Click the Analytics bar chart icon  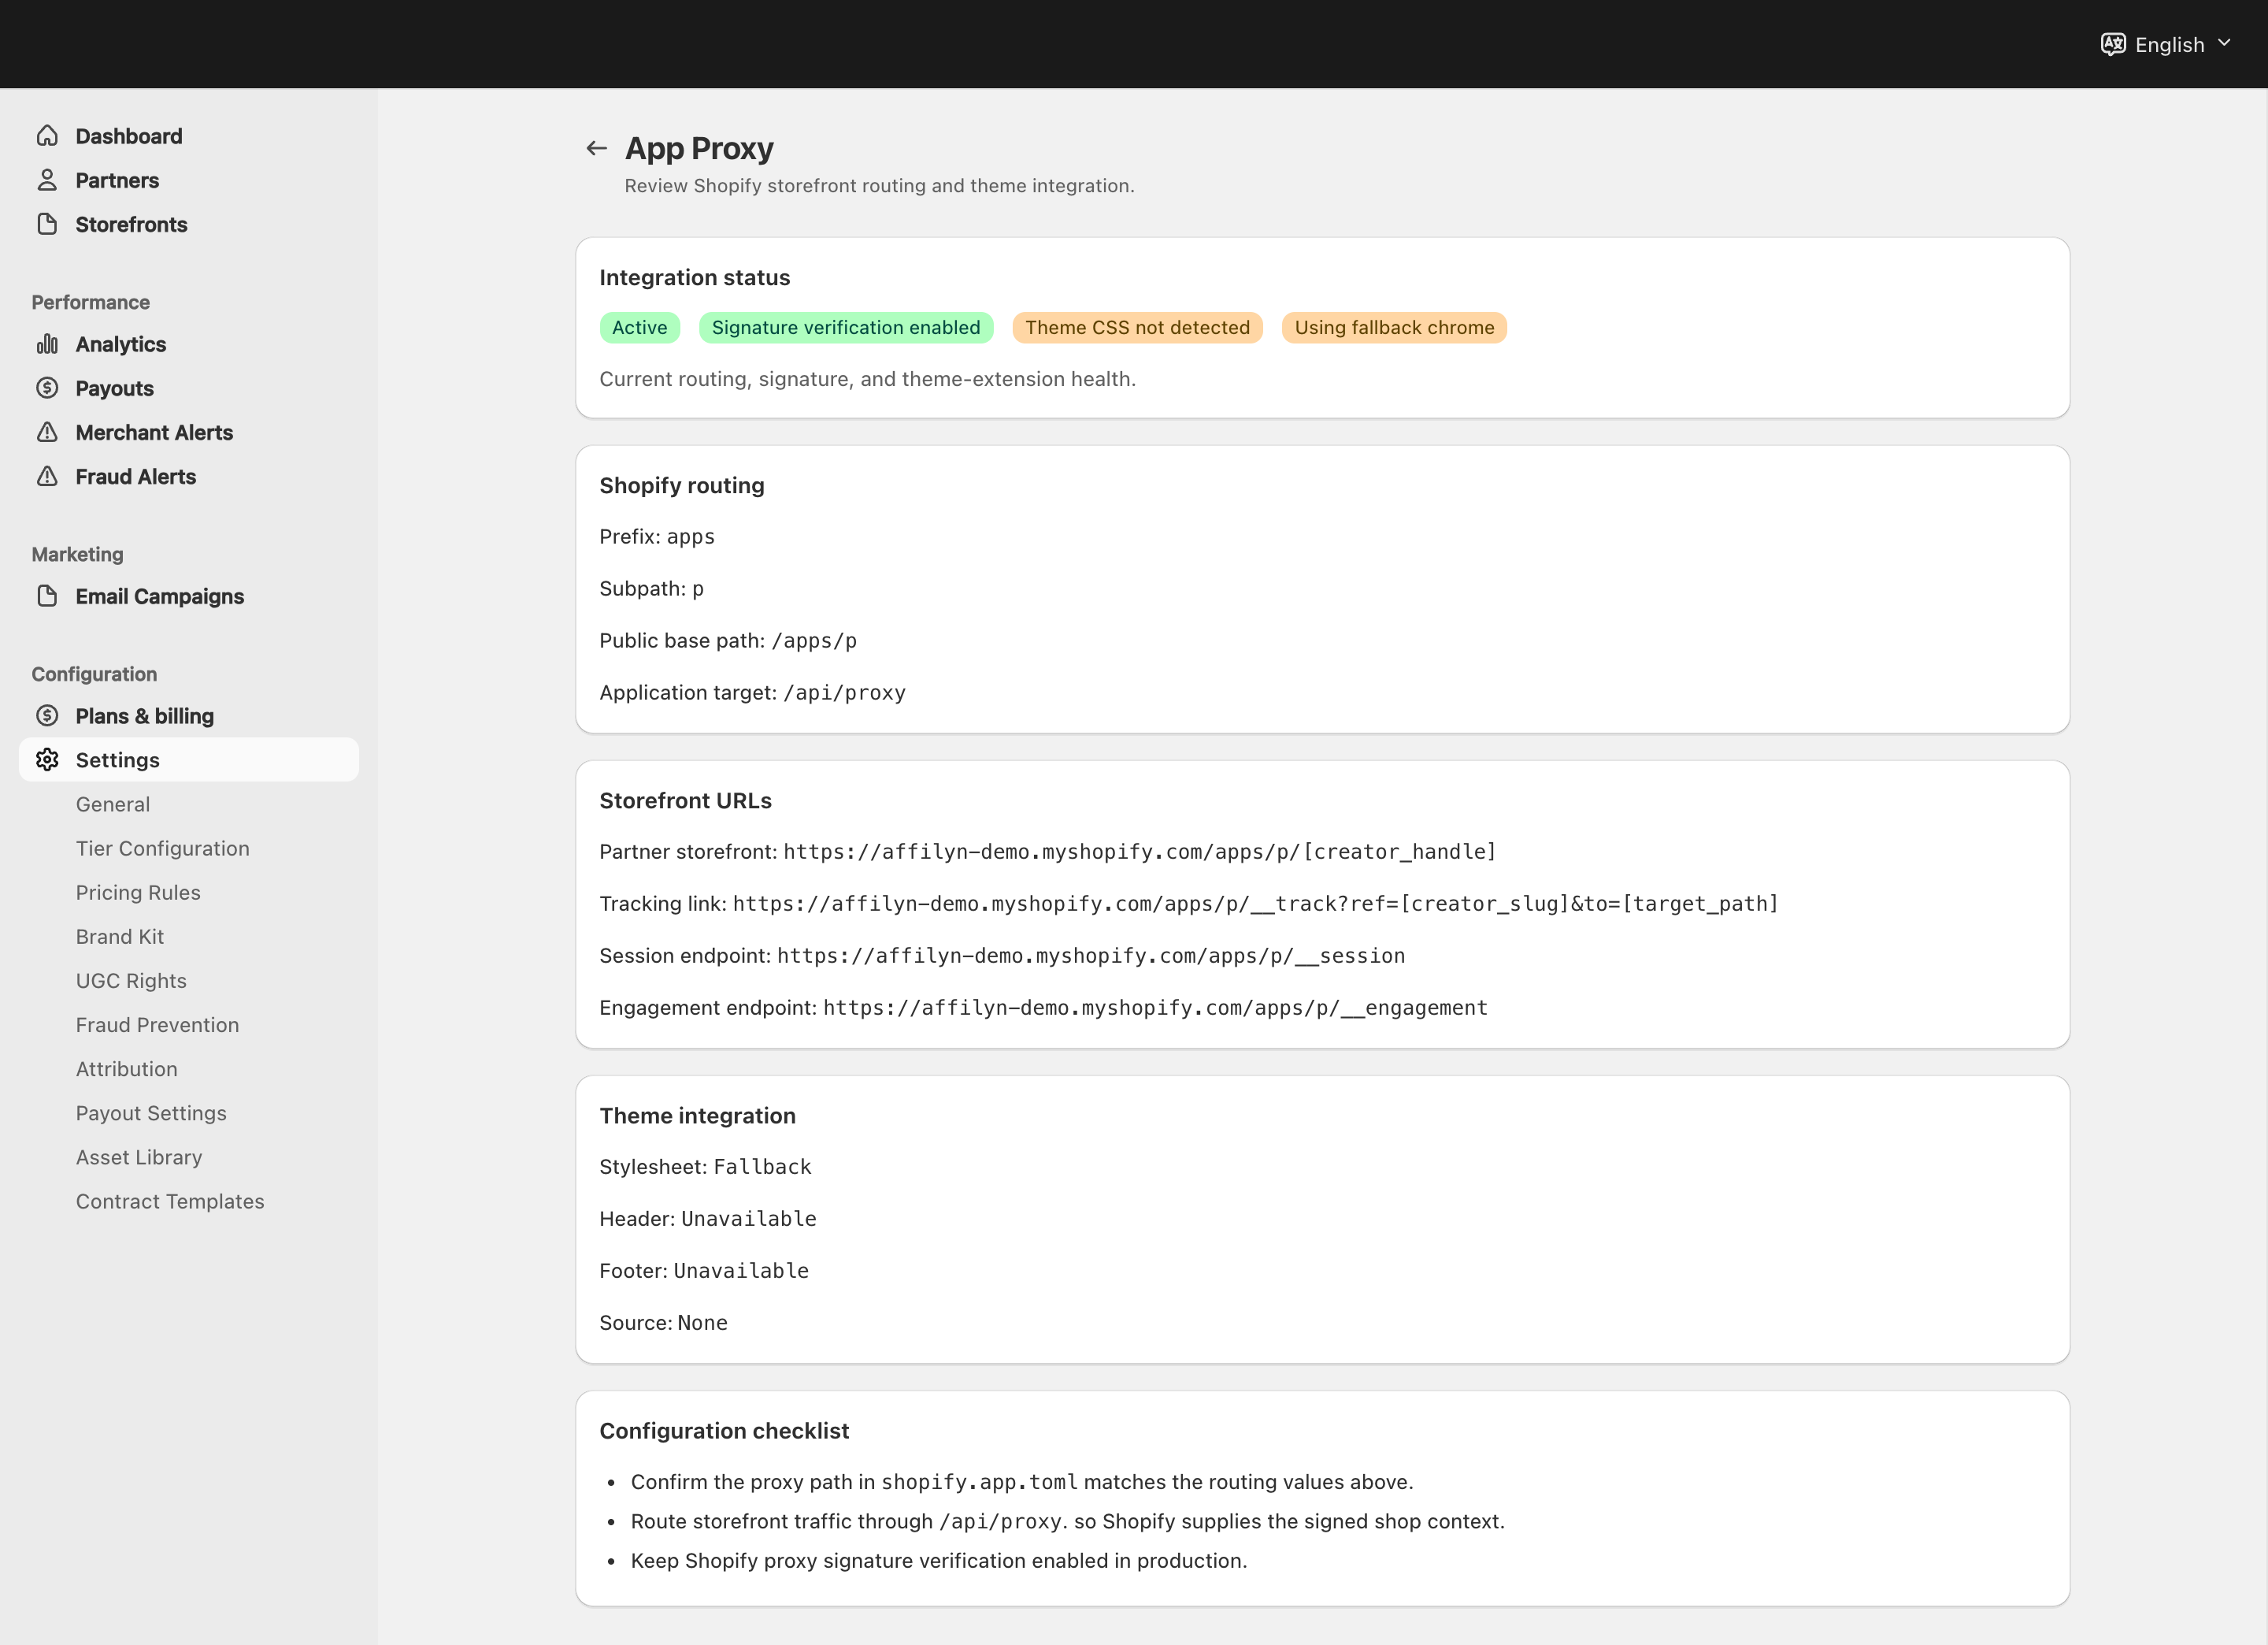click(x=47, y=343)
